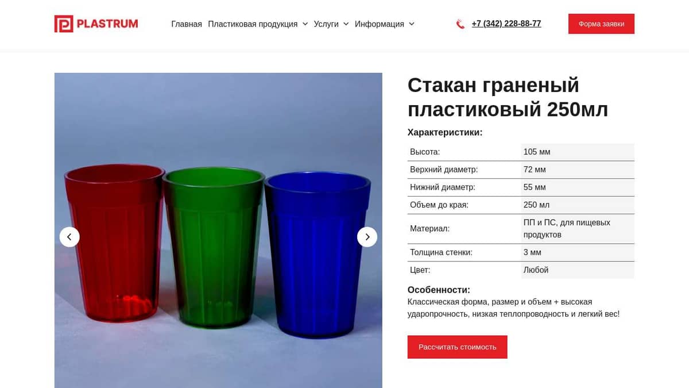Click the Рассчитать стоимость button

click(458, 347)
